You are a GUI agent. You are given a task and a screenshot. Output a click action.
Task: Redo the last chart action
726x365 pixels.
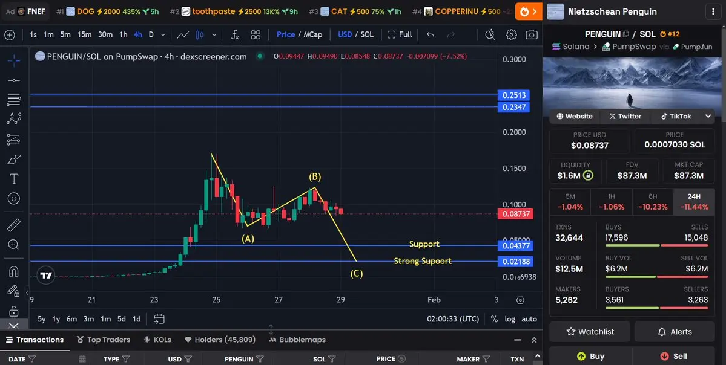(451, 34)
